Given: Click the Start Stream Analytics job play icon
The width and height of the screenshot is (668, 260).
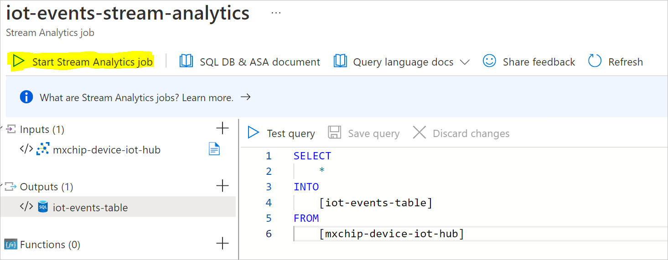Looking at the screenshot, I should (18, 61).
